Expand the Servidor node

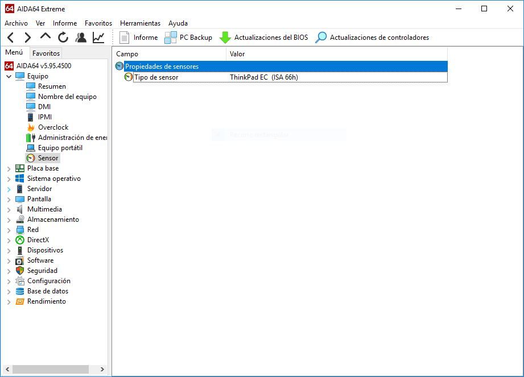point(9,189)
